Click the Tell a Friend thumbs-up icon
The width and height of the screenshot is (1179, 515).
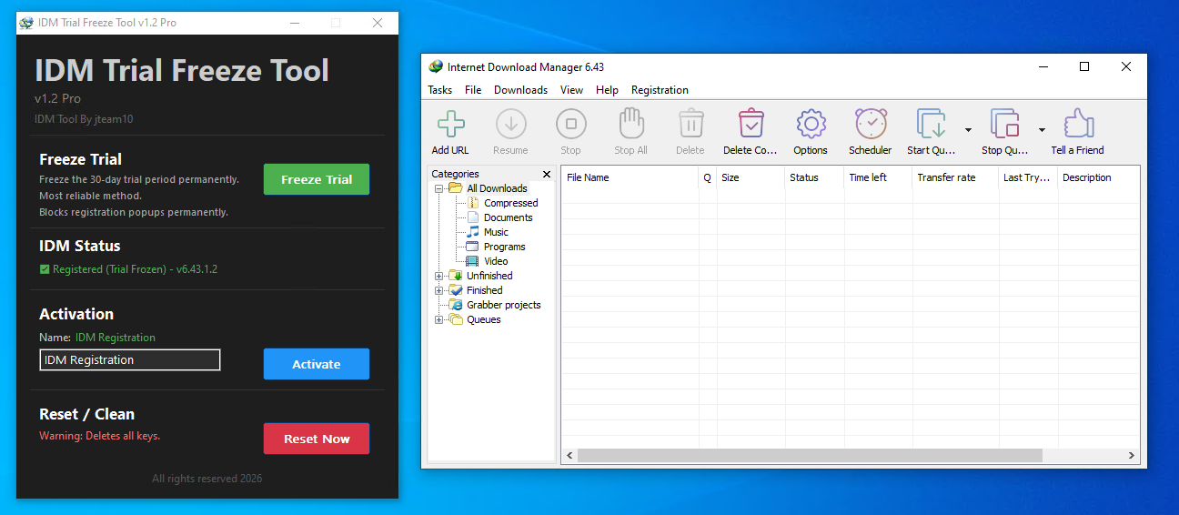click(1078, 123)
